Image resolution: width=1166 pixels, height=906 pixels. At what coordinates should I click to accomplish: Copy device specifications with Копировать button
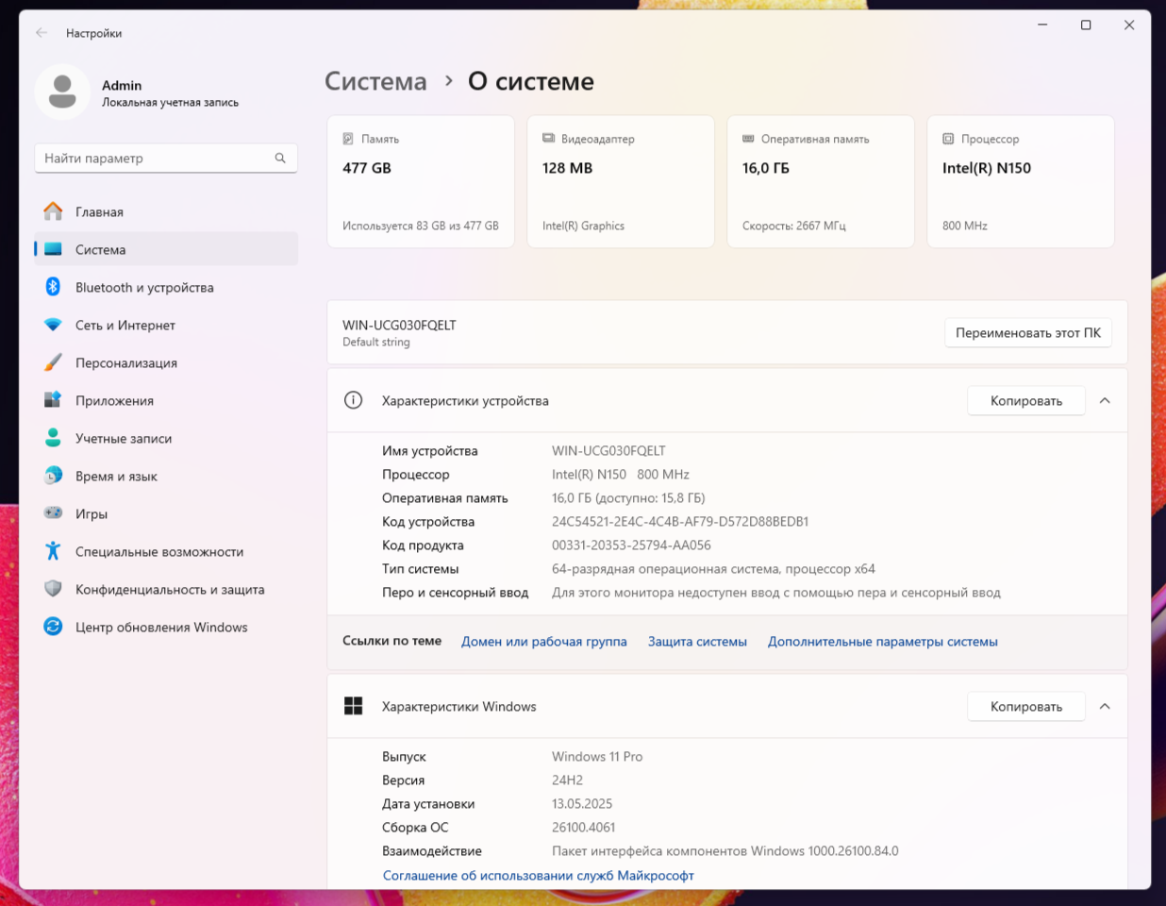coord(1026,400)
